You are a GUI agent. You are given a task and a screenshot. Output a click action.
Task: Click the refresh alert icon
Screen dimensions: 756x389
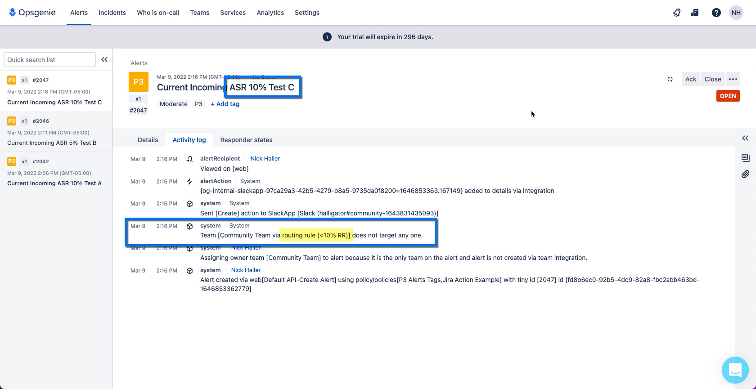point(670,79)
